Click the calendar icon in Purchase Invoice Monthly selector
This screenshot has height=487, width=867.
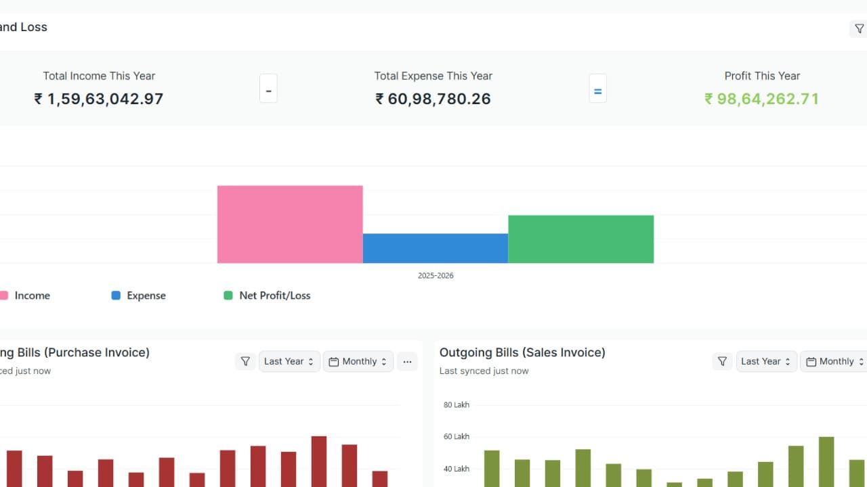tap(333, 361)
